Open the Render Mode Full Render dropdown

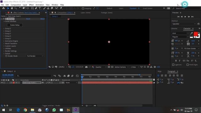pos(35,56)
